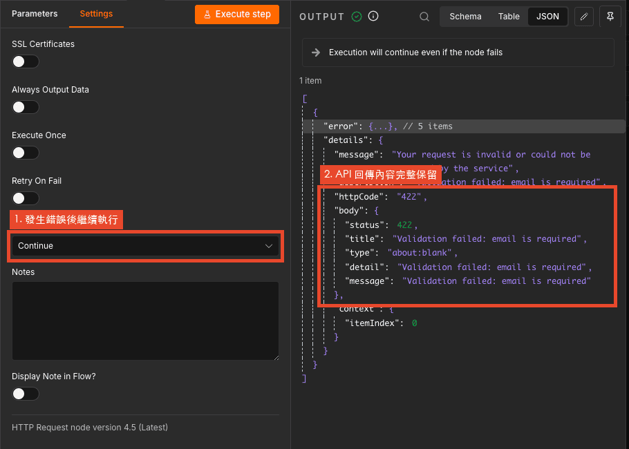Image resolution: width=629 pixels, height=449 pixels.
Task: Select the Settings tab
Action: tap(96, 14)
